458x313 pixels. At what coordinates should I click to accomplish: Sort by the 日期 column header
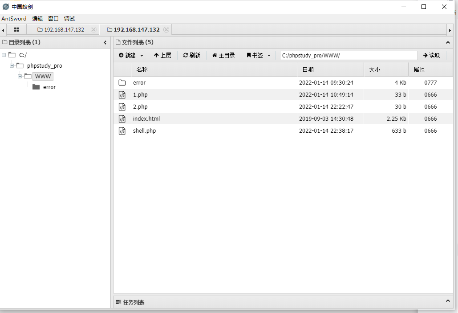tap(330, 69)
